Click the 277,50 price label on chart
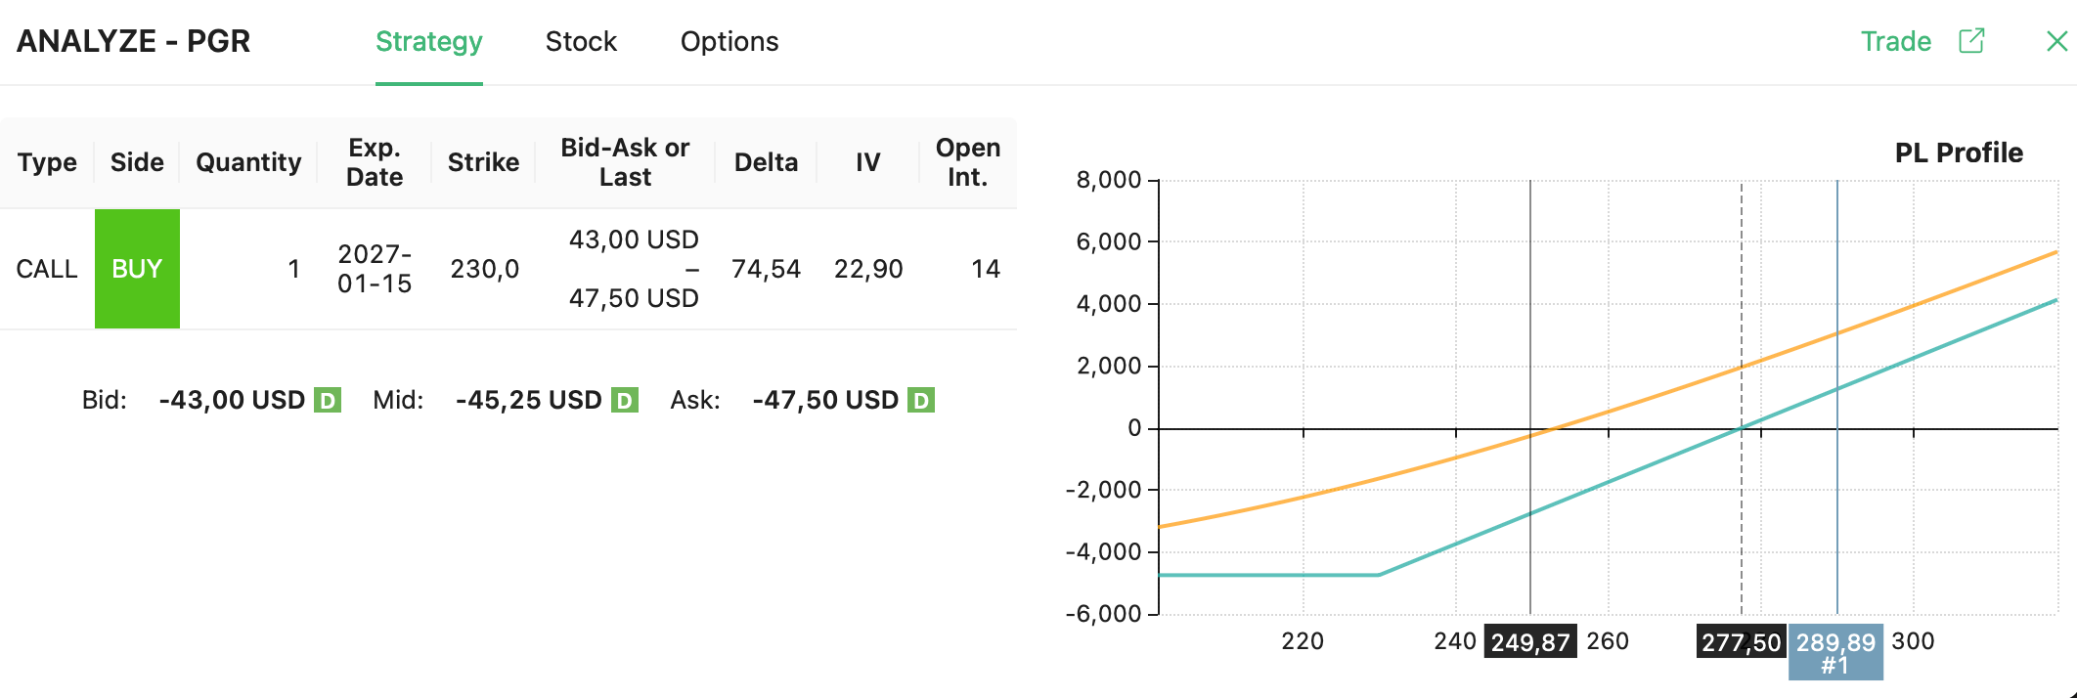 click(1741, 642)
